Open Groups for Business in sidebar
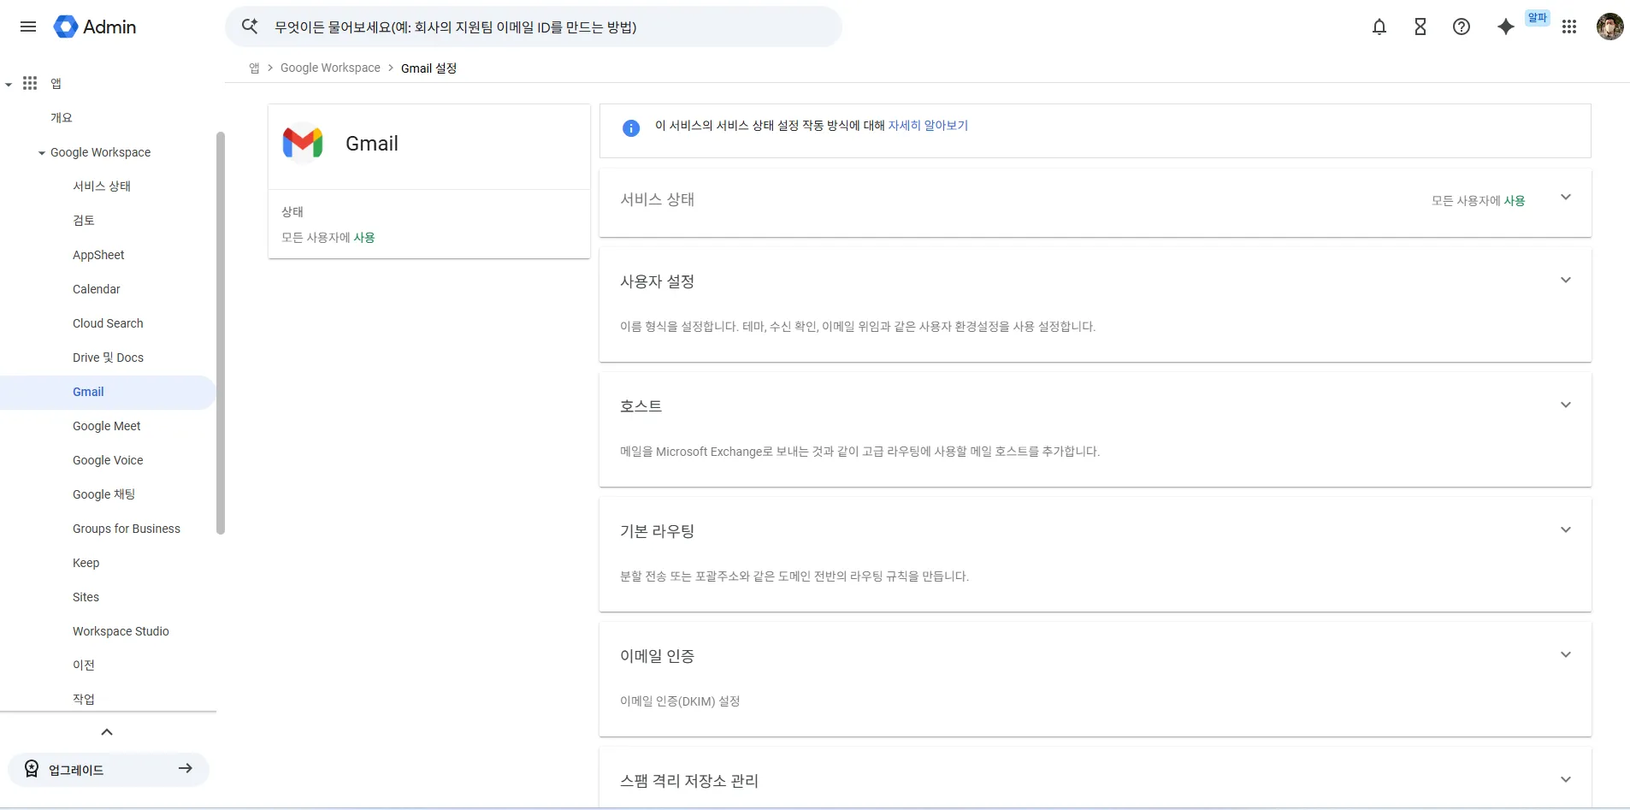Viewport: 1630px width, 810px height. (127, 529)
